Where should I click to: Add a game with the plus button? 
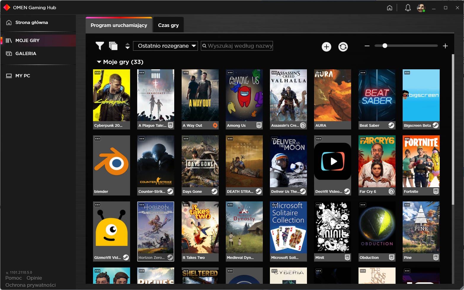327,47
